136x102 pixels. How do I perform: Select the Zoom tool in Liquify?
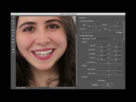click(x=13, y=52)
